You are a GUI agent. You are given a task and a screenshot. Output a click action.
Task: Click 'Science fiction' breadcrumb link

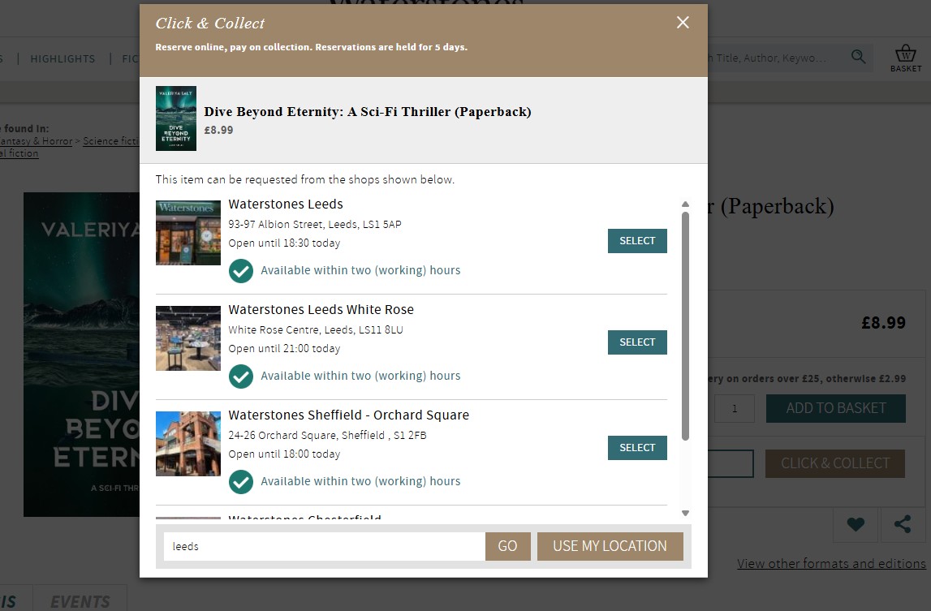(x=111, y=141)
